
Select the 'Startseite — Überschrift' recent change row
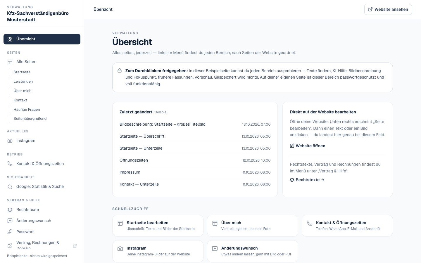point(195,136)
